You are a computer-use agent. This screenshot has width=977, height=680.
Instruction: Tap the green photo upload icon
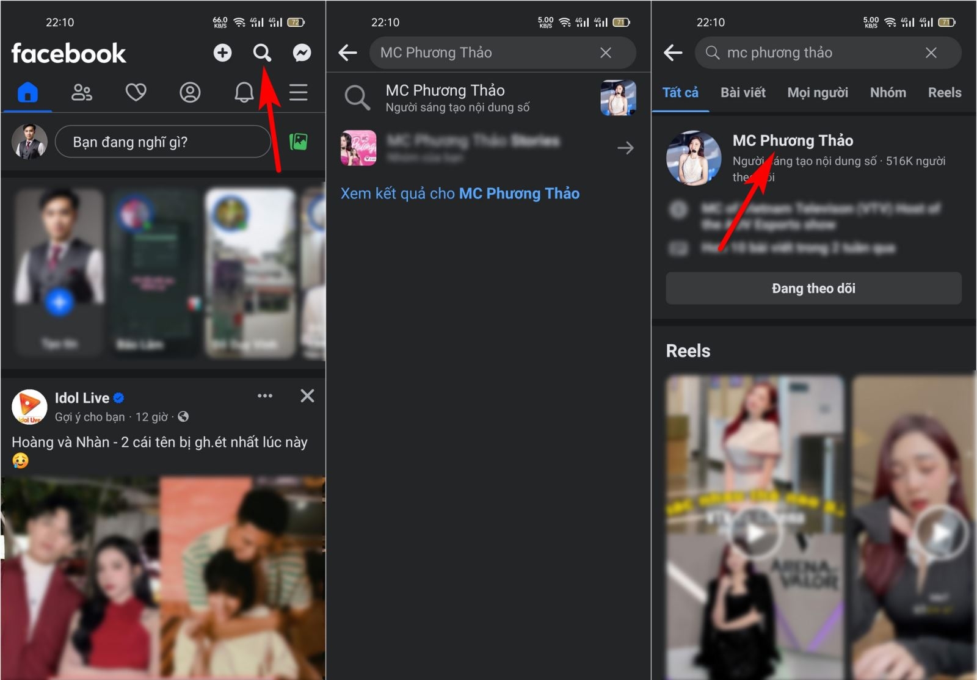point(298,142)
